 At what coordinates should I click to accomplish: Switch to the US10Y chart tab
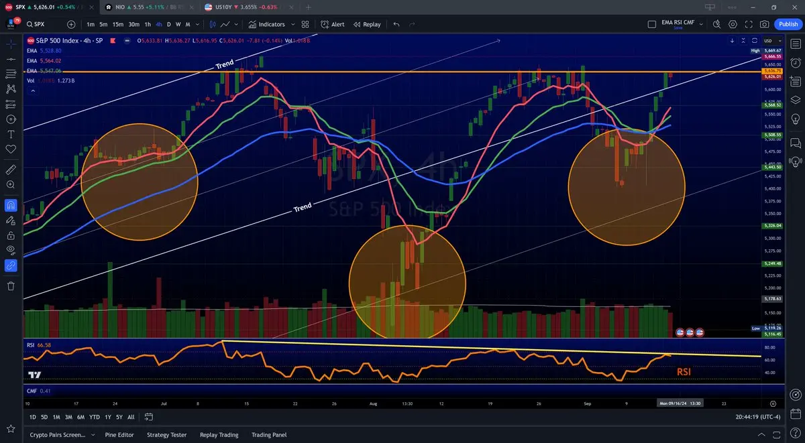(x=248, y=7)
